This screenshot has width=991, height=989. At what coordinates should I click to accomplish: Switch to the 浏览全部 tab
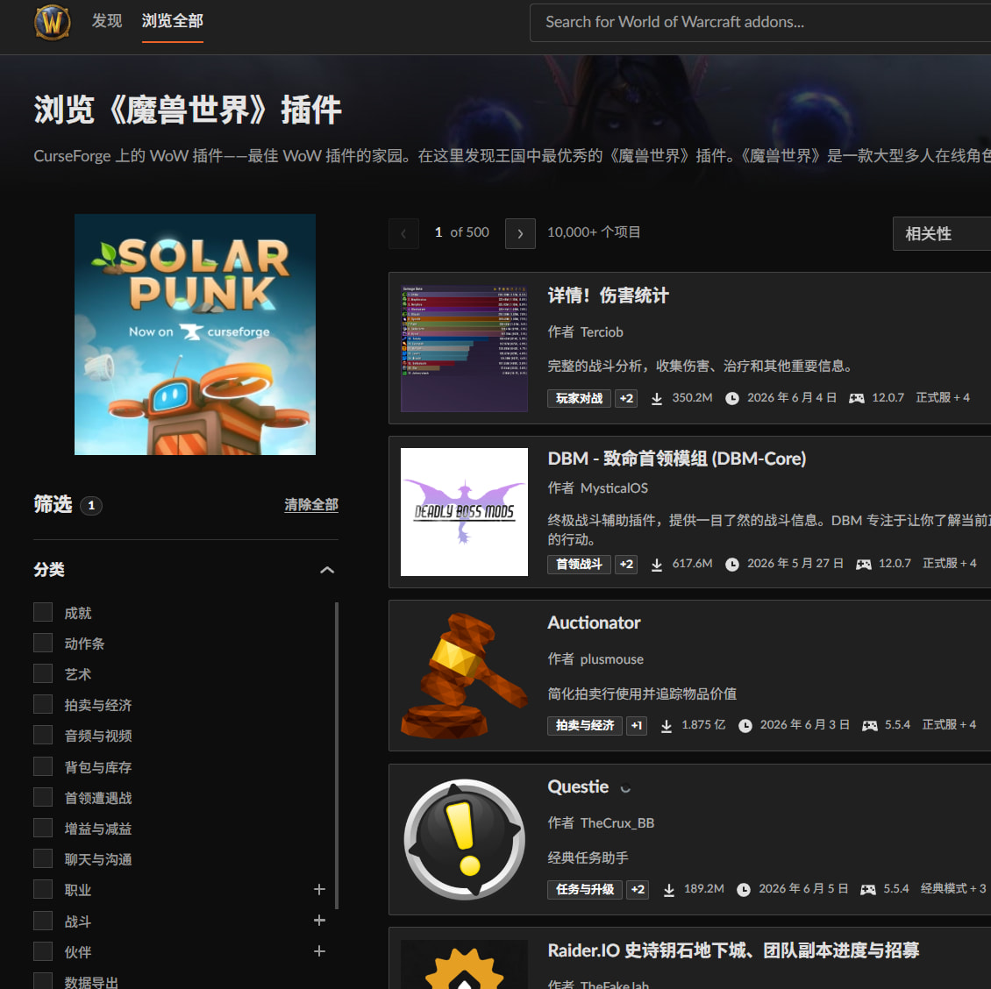[173, 21]
